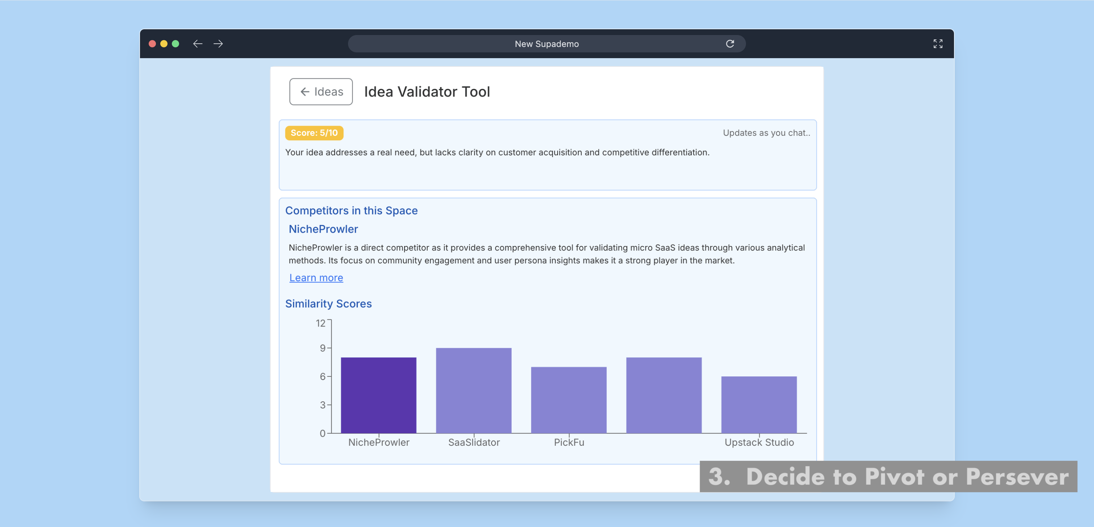
Task: Select the SaaSlidator bar in chart
Action: click(x=474, y=390)
